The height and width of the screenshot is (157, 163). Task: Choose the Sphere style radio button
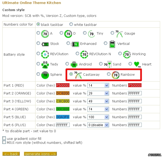pyautogui.click(x=38, y=74)
